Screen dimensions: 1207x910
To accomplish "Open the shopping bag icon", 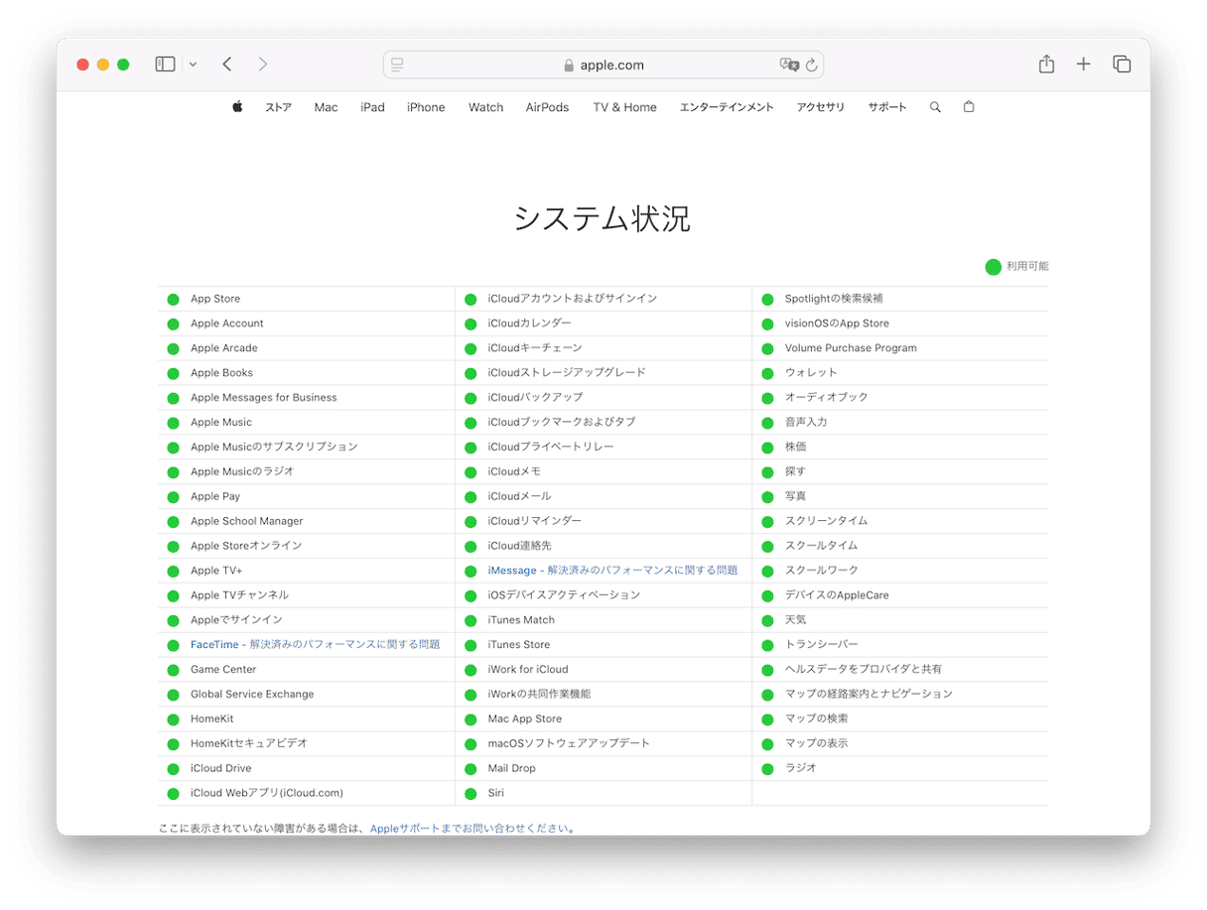I will (x=969, y=106).
